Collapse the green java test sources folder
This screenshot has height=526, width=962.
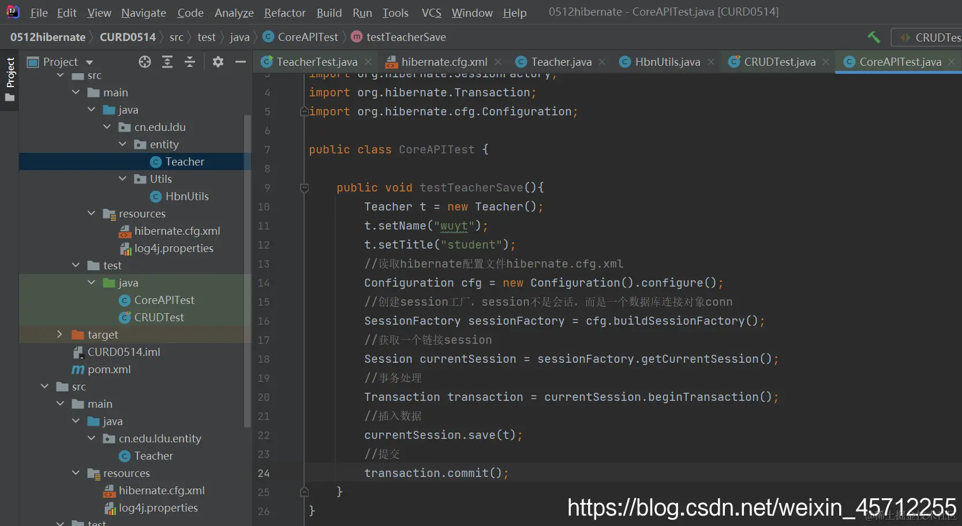tap(91, 283)
